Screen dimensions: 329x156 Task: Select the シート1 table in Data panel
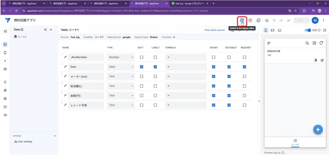[x=22, y=37]
